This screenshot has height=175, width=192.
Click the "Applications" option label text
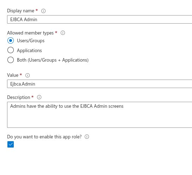29,51
